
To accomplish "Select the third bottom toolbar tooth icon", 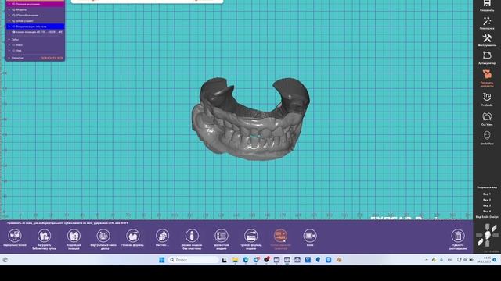I will point(74,236).
